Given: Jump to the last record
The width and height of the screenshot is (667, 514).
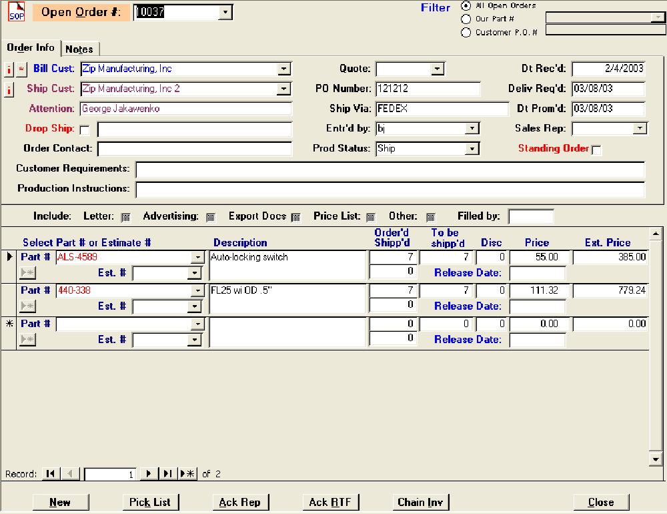Looking at the screenshot, I should tap(168, 474).
